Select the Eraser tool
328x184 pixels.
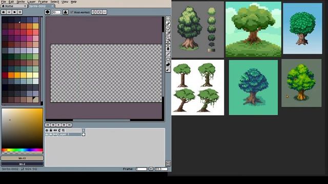(x=168, y=29)
